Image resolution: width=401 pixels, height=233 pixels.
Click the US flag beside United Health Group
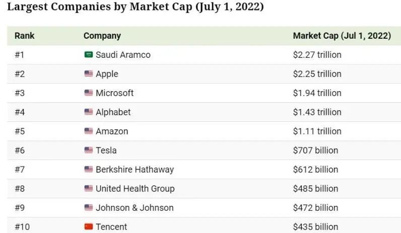pos(89,189)
